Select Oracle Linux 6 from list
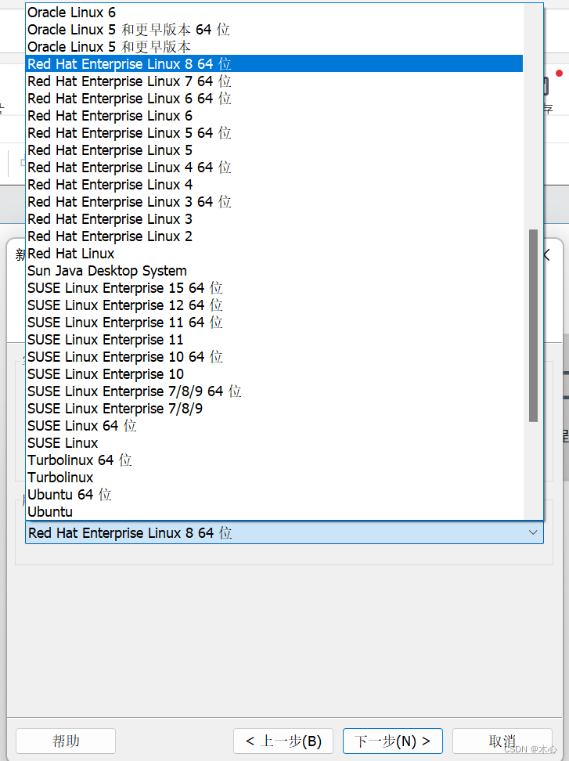The image size is (569, 761). (x=274, y=12)
